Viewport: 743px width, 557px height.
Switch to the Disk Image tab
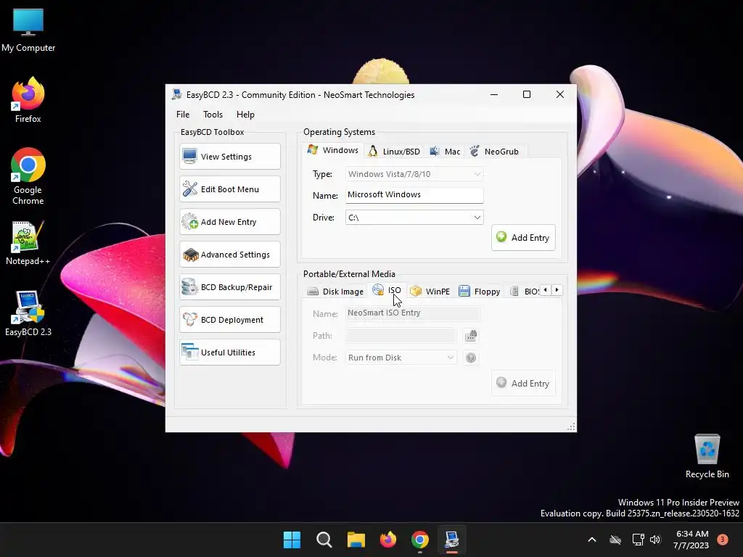[x=335, y=292]
